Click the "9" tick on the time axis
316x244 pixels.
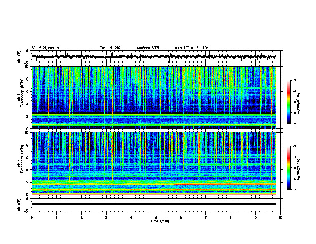[x=255, y=218]
